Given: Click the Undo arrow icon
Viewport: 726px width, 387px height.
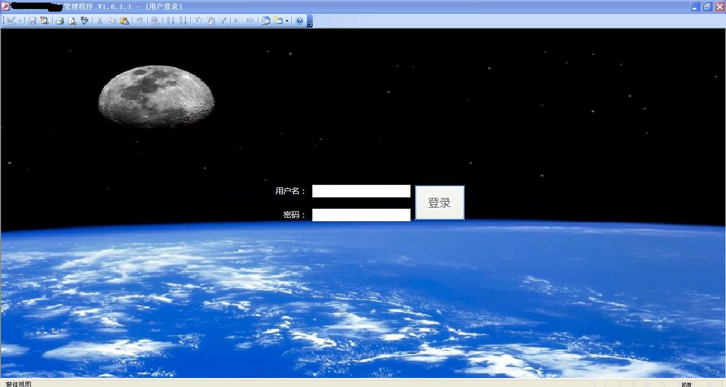Looking at the screenshot, I should point(139,21).
